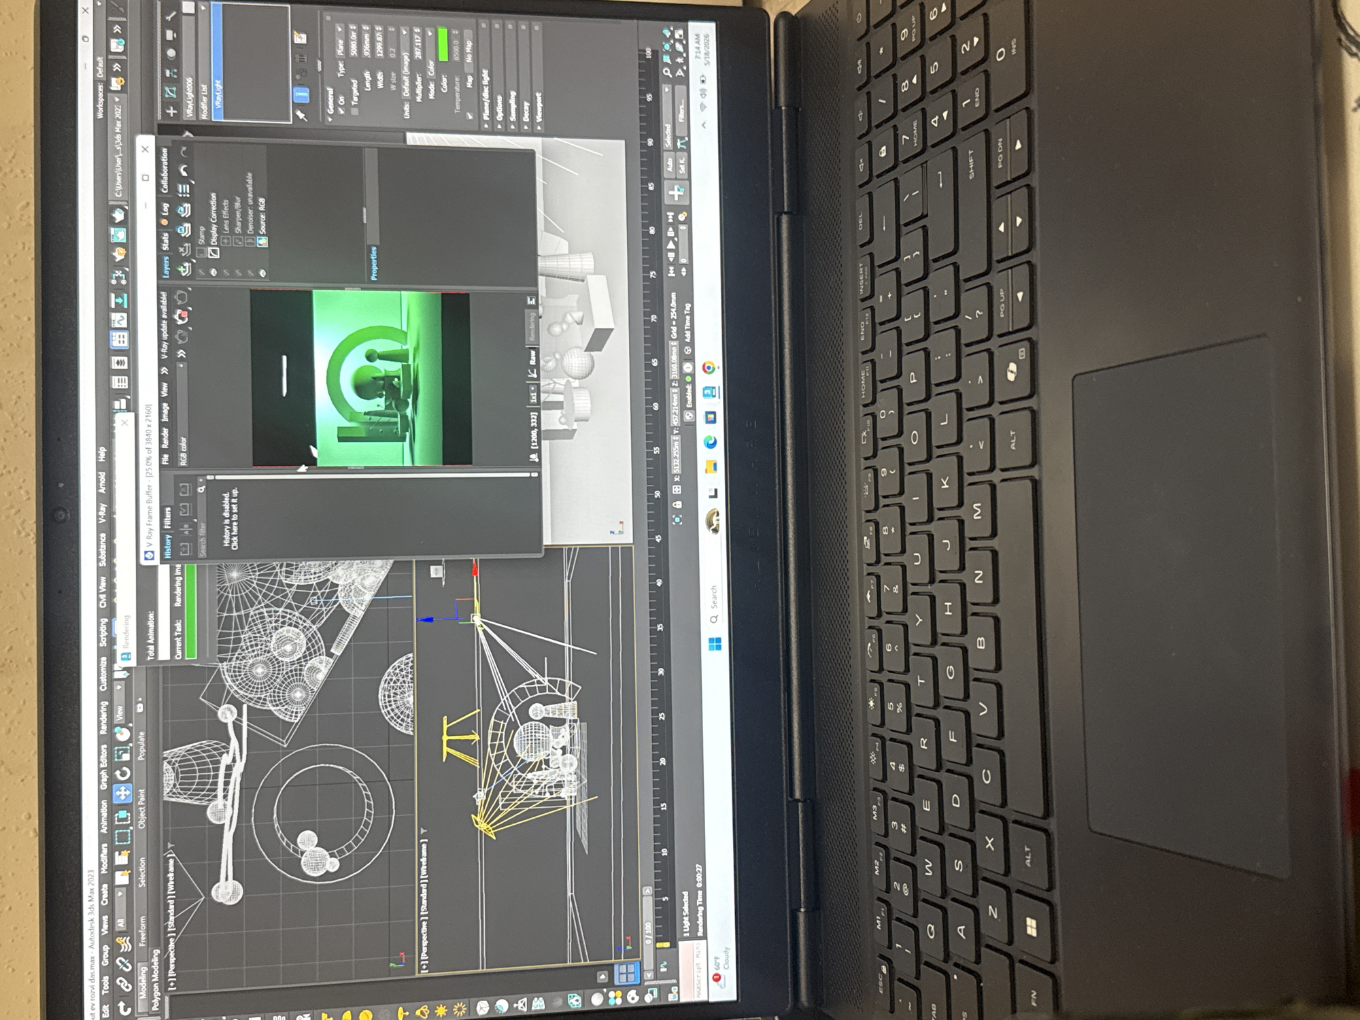This screenshot has height=1020, width=1360.
Task: Select the Rotate transform tool
Action: pos(122,772)
